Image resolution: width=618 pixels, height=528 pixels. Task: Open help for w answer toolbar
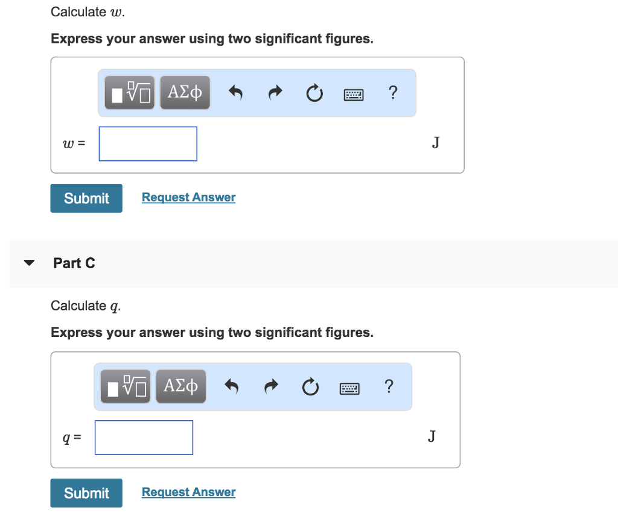393,93
